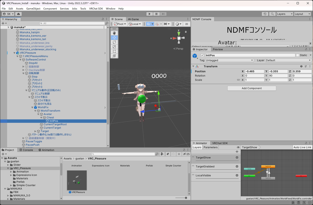Select the Rotate tool

point(114,42)
